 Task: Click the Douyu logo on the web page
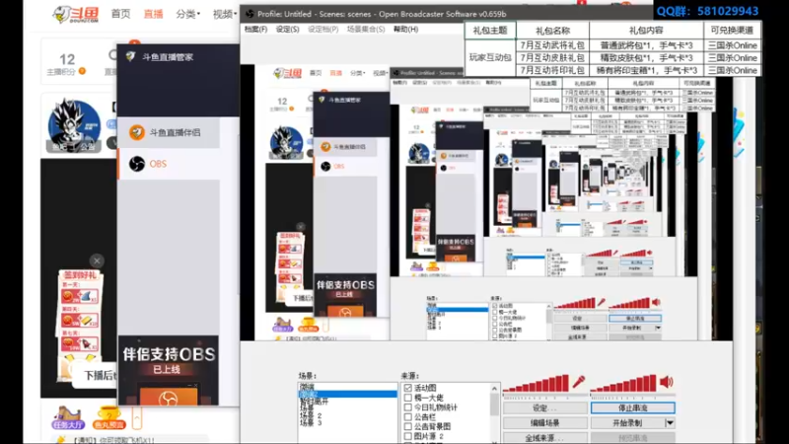[77, 14]
